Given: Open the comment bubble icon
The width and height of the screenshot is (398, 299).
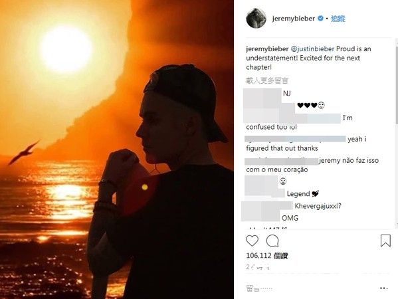Looking at the screenshot, I should click(272, 241).
